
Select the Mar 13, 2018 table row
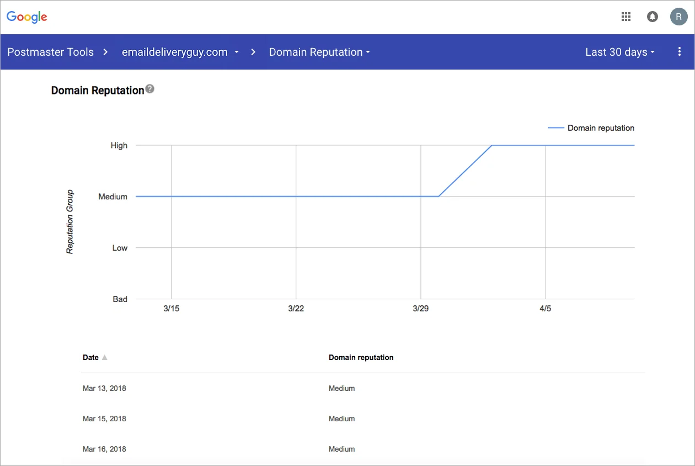363,388
